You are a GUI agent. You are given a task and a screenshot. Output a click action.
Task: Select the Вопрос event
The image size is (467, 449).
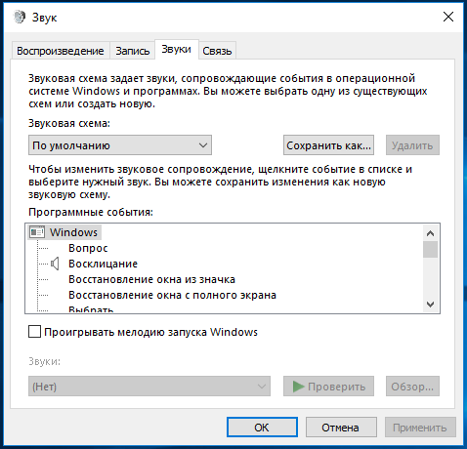(x=88, y=248)
